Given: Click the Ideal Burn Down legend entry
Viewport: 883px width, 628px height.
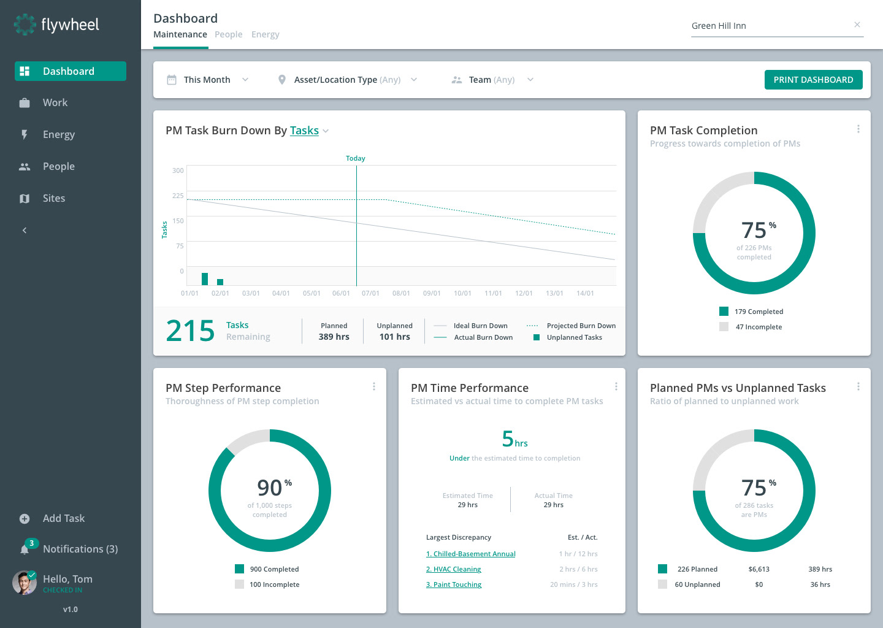Looking at the screenshot, I should point(471,326).
